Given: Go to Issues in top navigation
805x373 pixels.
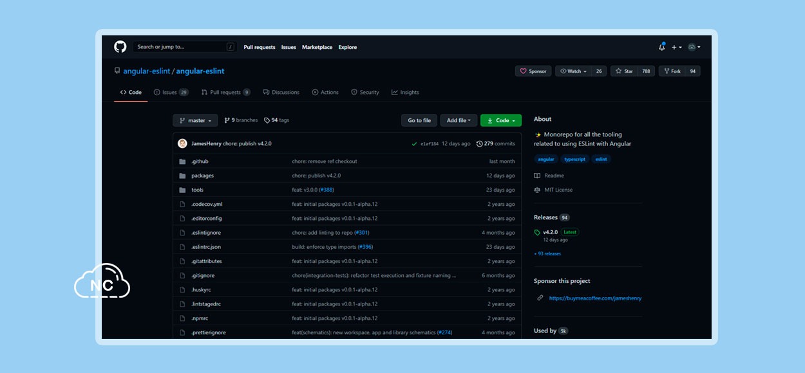Looking at the screenshot, I should [289, 47].
